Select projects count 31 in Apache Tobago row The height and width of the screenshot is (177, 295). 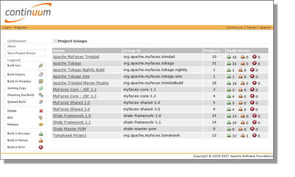tap(214, 63)
